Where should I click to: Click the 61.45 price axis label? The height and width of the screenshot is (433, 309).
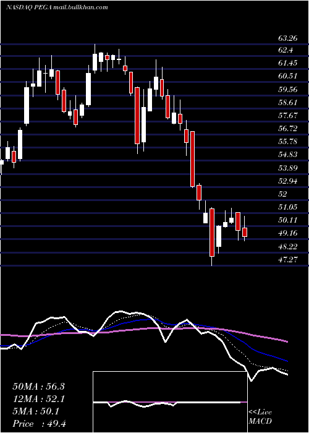(x=288, y=63)
